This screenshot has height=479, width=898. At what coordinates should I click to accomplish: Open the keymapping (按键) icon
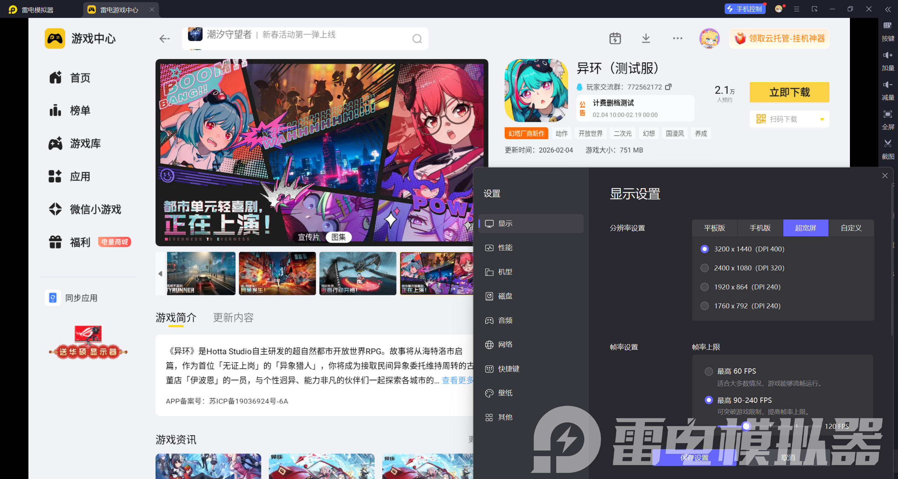pos(887,26)
